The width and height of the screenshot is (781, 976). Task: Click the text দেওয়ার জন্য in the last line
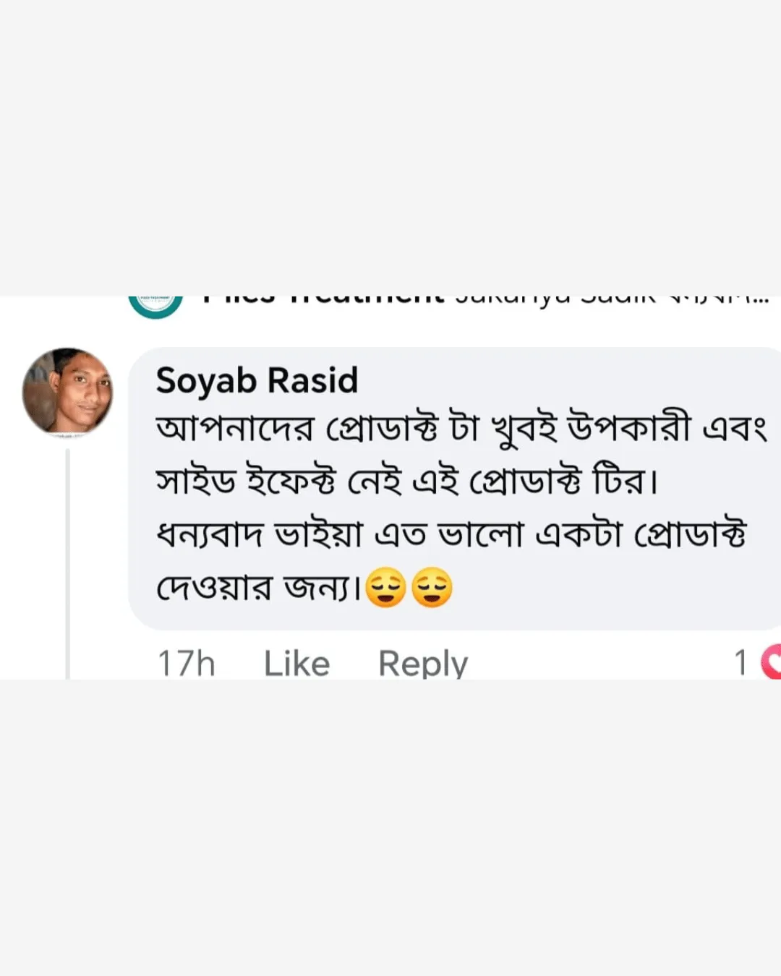tap(257, 587)
